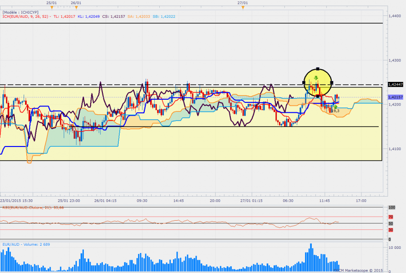Click the 14:45 time axis label
This screenshot has height=273, width=406.
178,201
